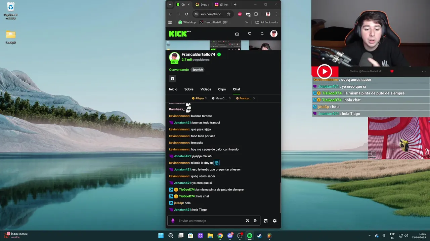Click the Spanish language tag
430x241 pixels.
click(x=198, y=70)
